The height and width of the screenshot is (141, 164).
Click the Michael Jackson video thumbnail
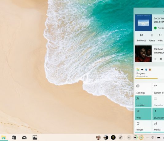(x=143, y=54)
